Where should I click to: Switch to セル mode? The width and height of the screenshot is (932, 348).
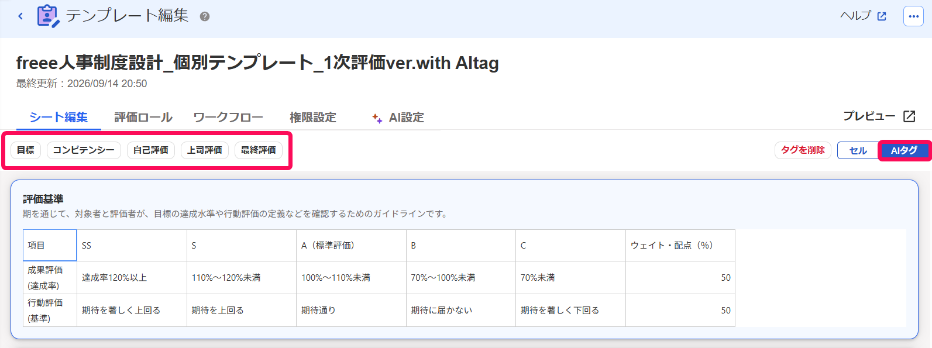(858, 150)
